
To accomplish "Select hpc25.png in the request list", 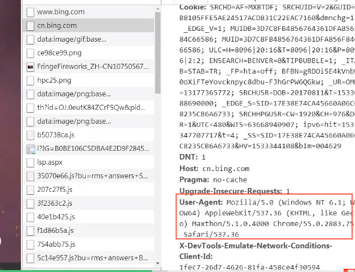I will (x=88, y=80).
